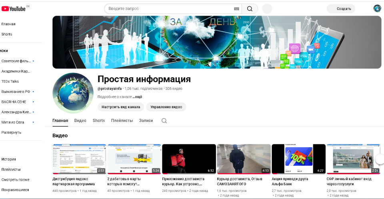Open 'Главная' in the left sidebar
This screenshot has height=199, width=384.
pyautogui.click(x=8, y=24)
